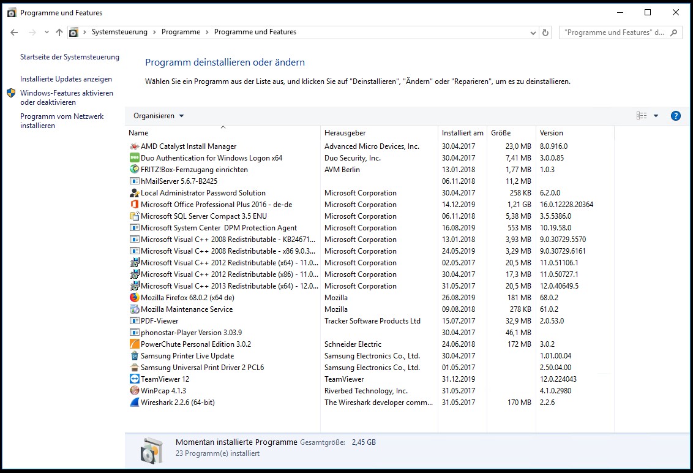
Task: Click the Wireshark shark fin icon
Action: pos(134,403)
